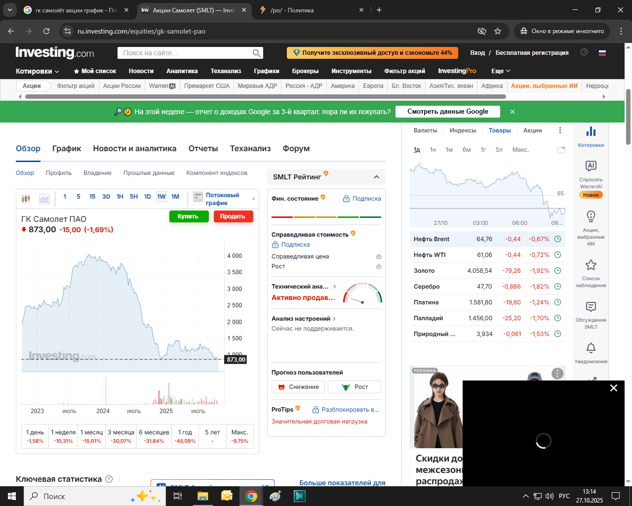This screenshot has width=632, height=506.
Task: Show hidden system tray icons
Action: (x=525, y=496)
